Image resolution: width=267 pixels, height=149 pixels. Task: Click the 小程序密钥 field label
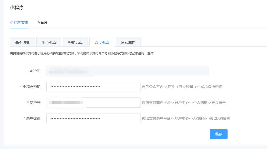coord(31,87)
